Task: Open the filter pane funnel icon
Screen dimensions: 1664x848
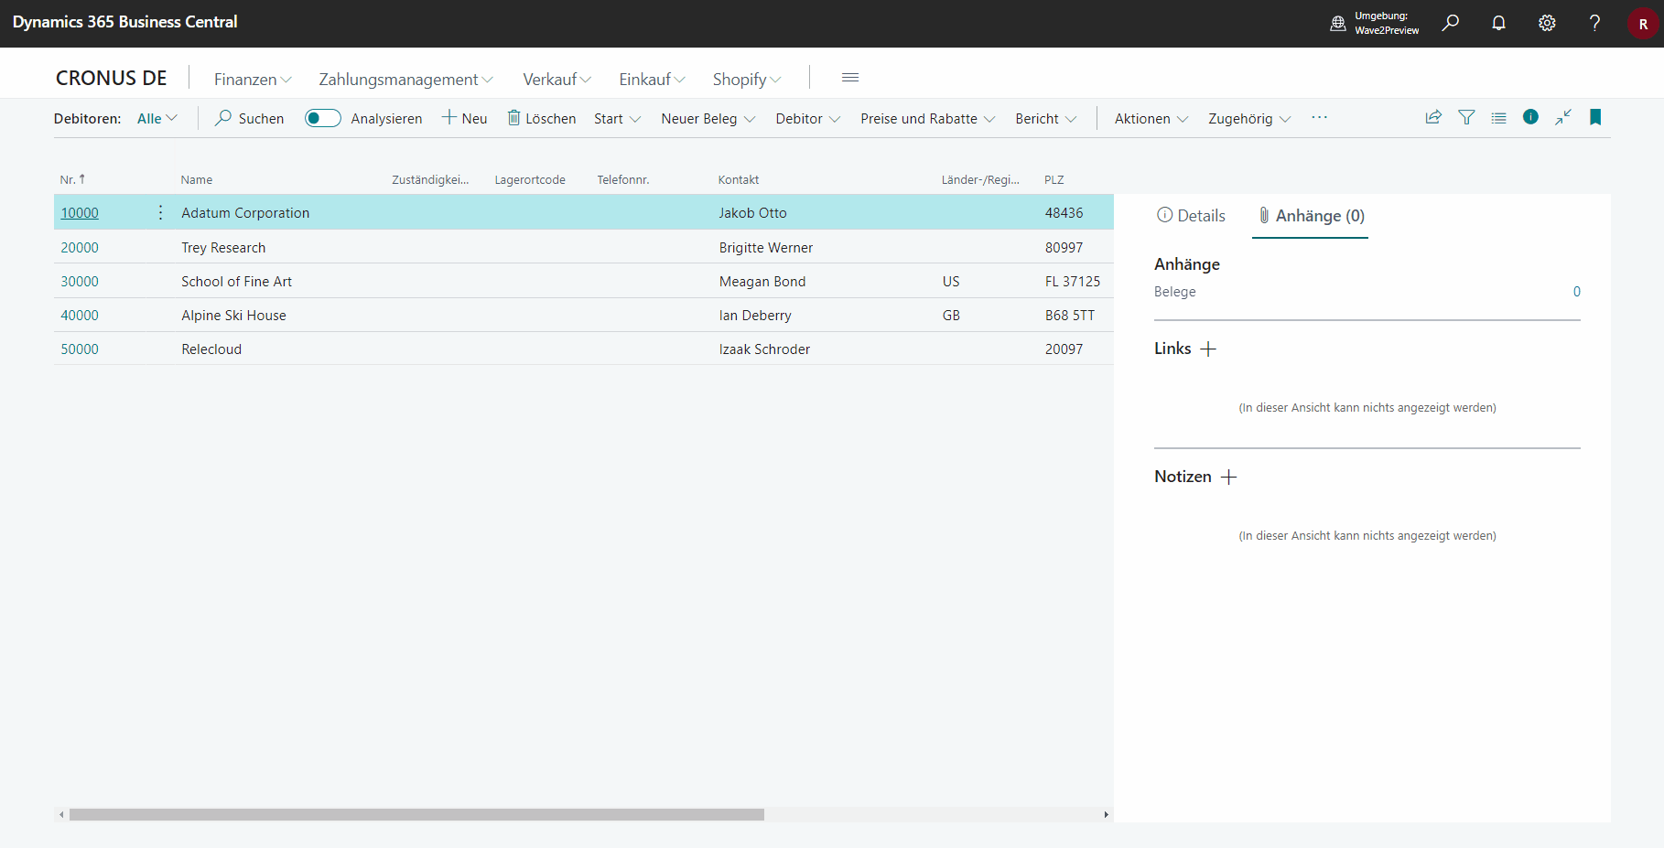Action: (1466, 117)
